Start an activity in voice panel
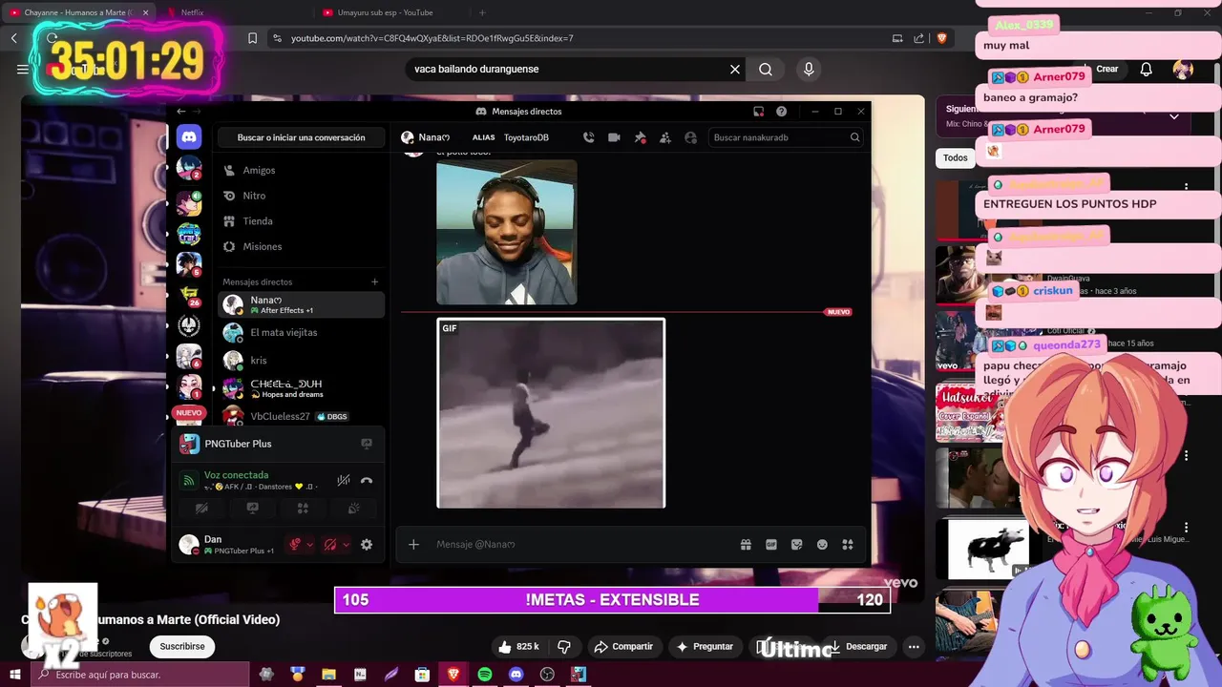This screenshot has width=1222, height=687. click(303, 509)
